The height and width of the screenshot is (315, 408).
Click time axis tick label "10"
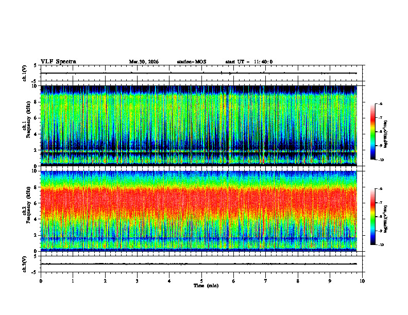[x=362, y=281]
